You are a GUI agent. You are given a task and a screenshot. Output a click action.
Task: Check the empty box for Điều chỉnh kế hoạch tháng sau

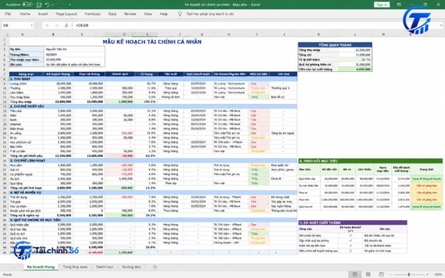pos(350,251)
